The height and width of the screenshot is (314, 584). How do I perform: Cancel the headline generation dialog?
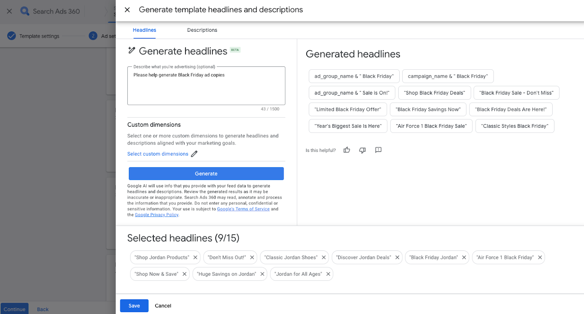tap(163, 306)
